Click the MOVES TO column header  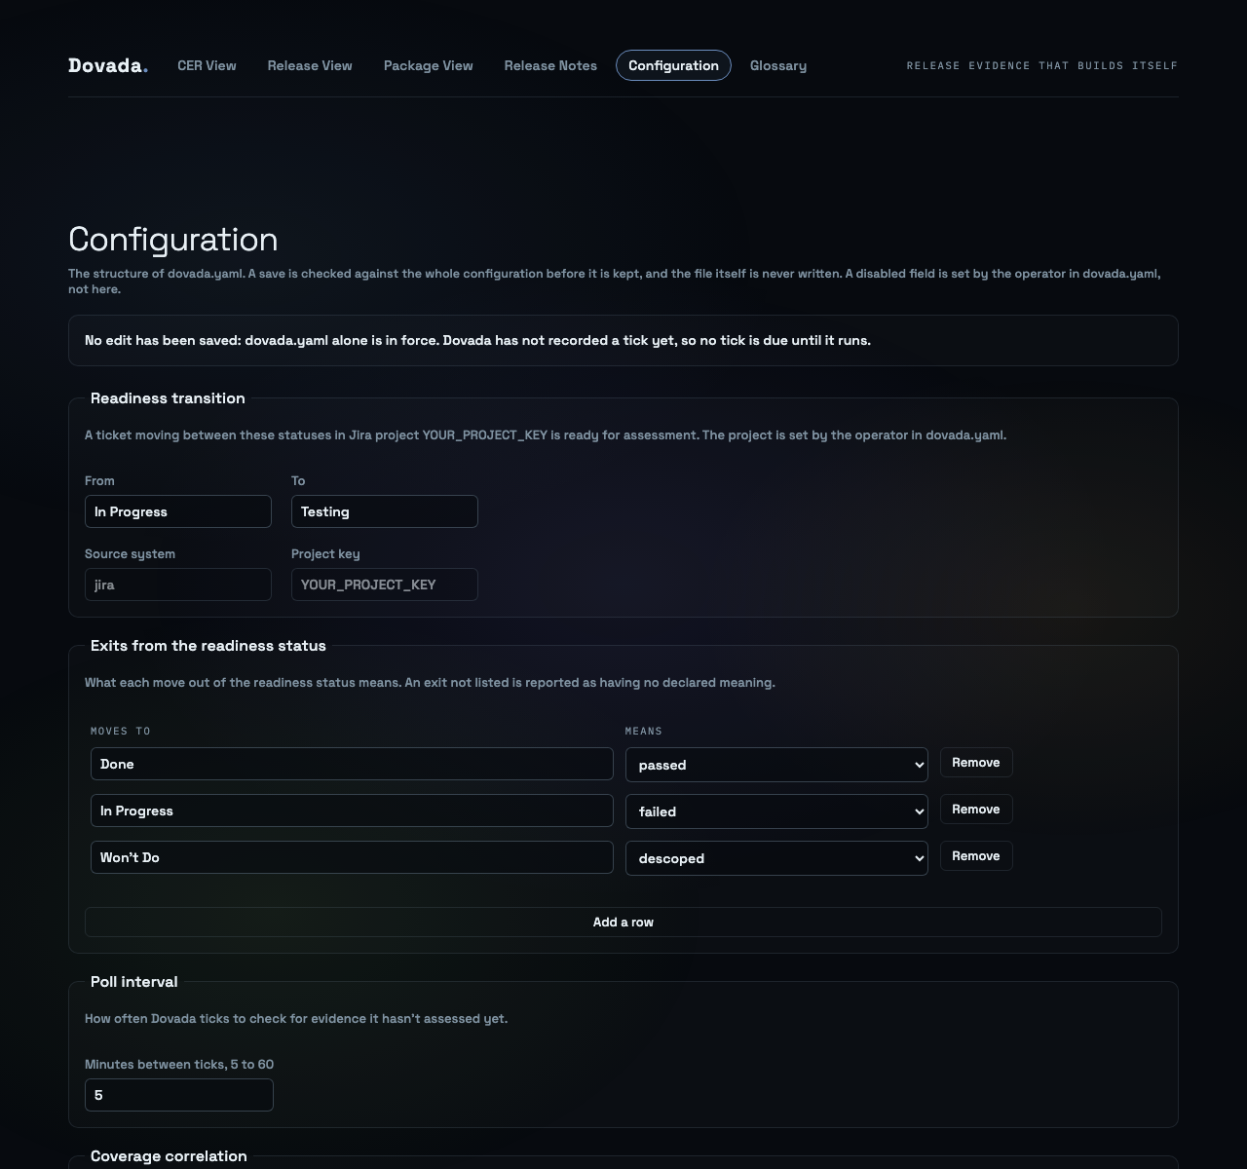tap(121, 732)
